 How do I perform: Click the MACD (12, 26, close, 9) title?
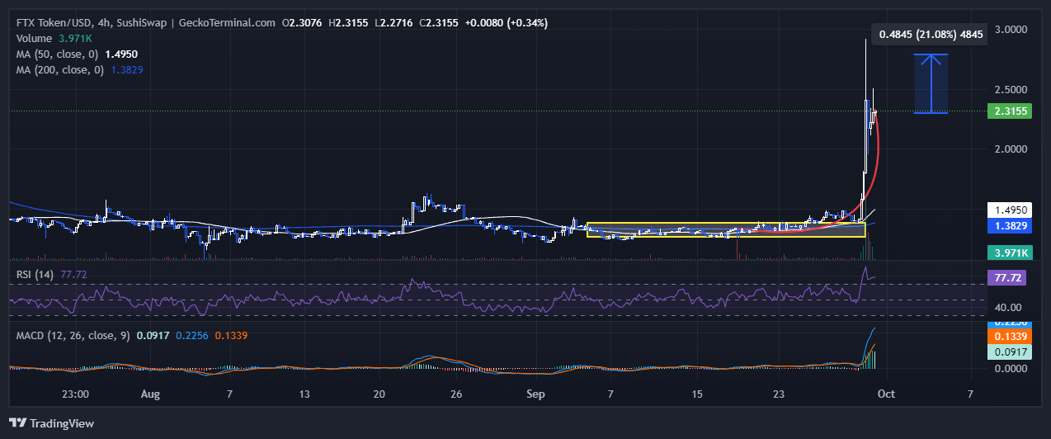[x=73, y=335]
